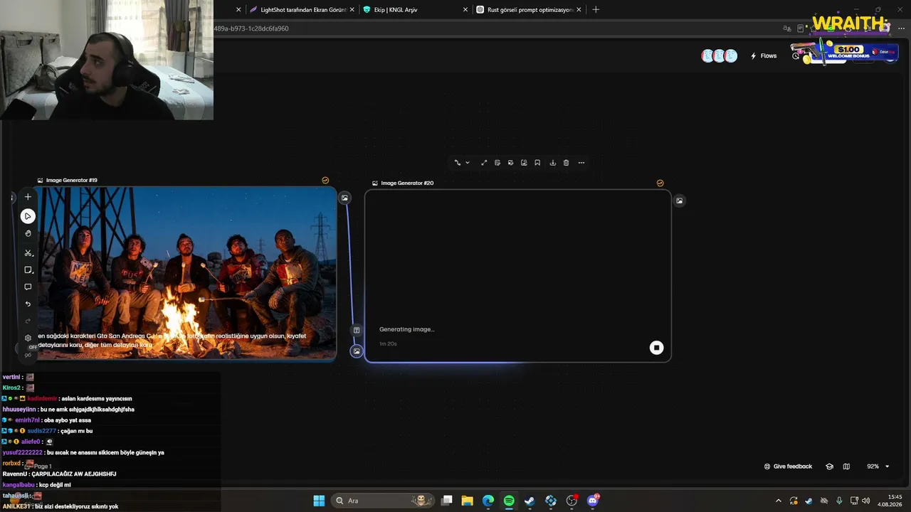
Task: Open Steam from the taskbar
Action: tap(530, 501)
